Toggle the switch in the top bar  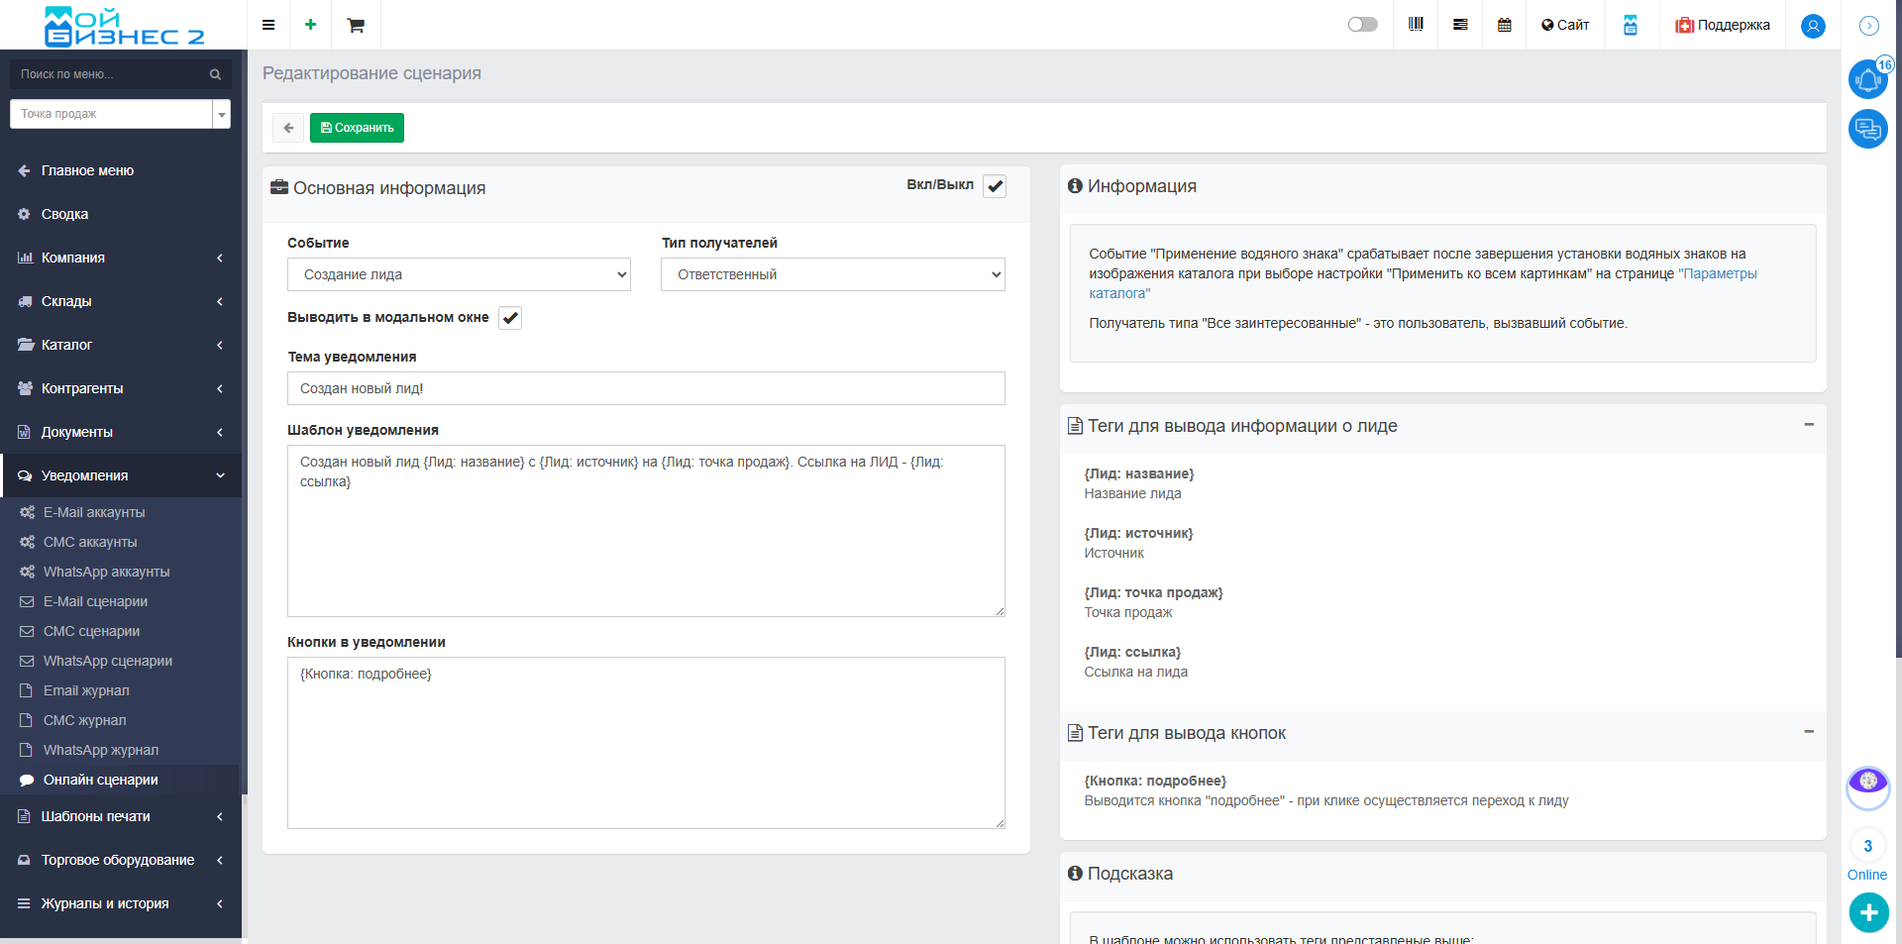pyautogui.click(x=1362, y=25)
